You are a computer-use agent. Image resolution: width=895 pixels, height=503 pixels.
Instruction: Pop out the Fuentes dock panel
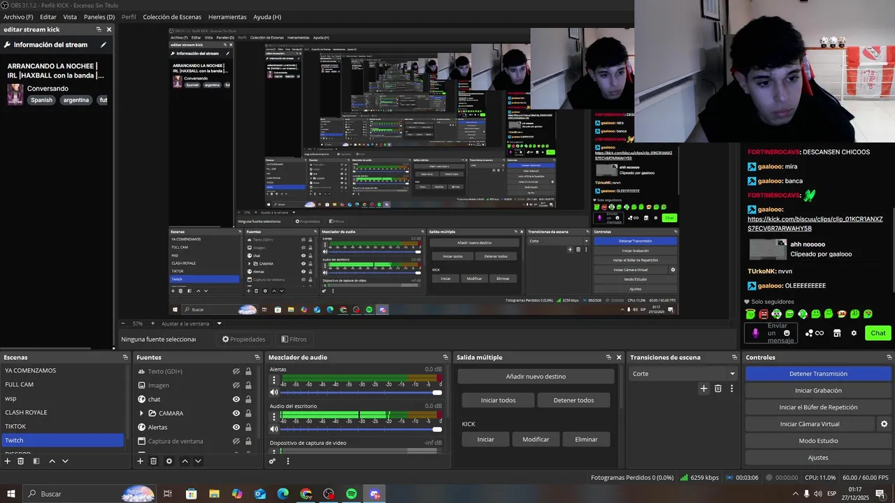click(x=258, y=357)
